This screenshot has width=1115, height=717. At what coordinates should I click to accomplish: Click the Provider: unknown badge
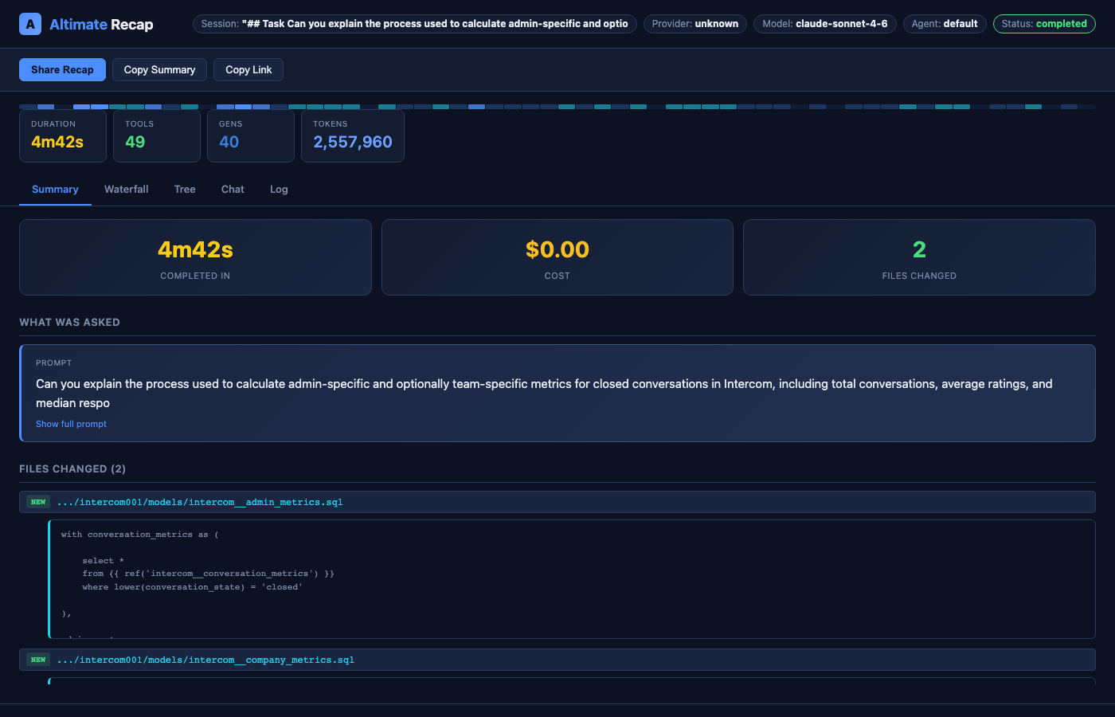tap(694, 23)
